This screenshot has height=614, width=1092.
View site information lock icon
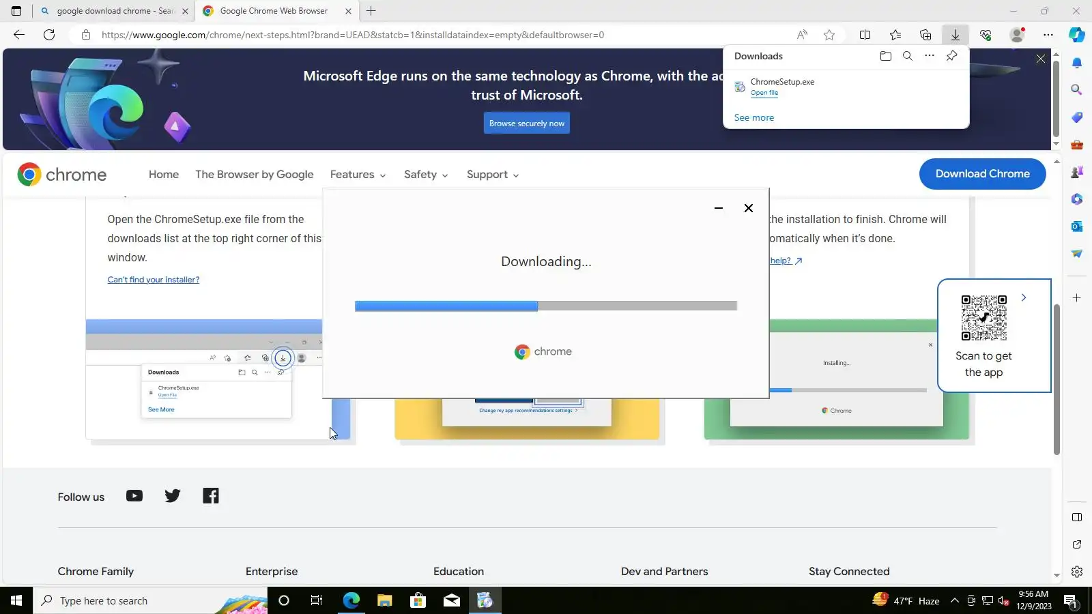pyautogui.click(x=85, y=35)
